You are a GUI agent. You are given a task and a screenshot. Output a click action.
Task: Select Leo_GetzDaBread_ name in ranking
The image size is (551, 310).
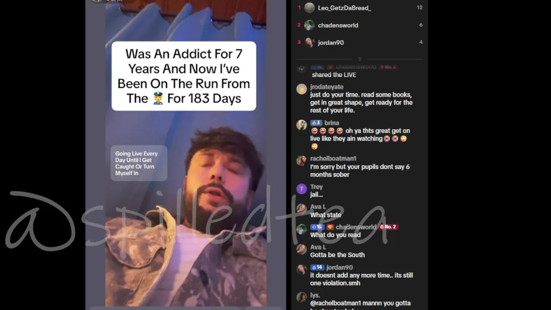pyautogui.click(x=344, y=8)
